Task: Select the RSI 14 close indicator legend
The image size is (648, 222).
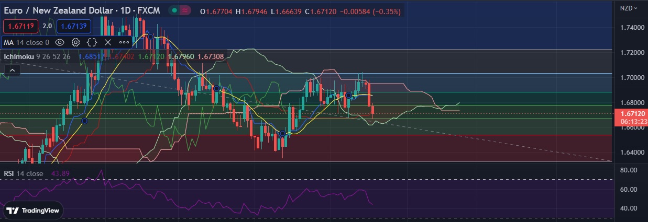Action: 24,173
